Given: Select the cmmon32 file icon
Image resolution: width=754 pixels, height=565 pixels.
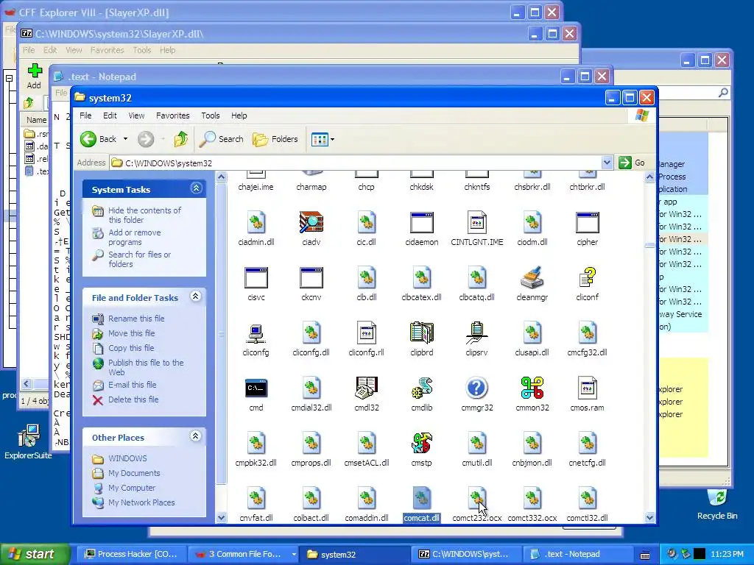Looking at the screenshot, I should [x=532, y=388].
